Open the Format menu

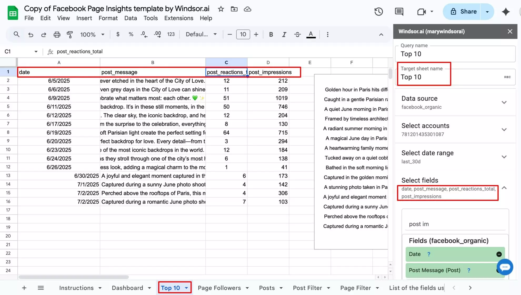point(108,18)
